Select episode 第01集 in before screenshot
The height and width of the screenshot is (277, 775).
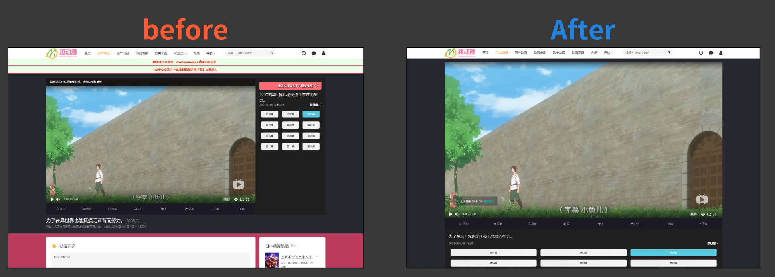(x=270, y=114)
